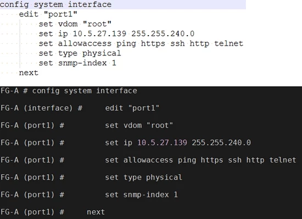The image size is (302, 219).
Task: Click subnet mask 255.255.240.0 in the editor
Action: click(163, 33)
